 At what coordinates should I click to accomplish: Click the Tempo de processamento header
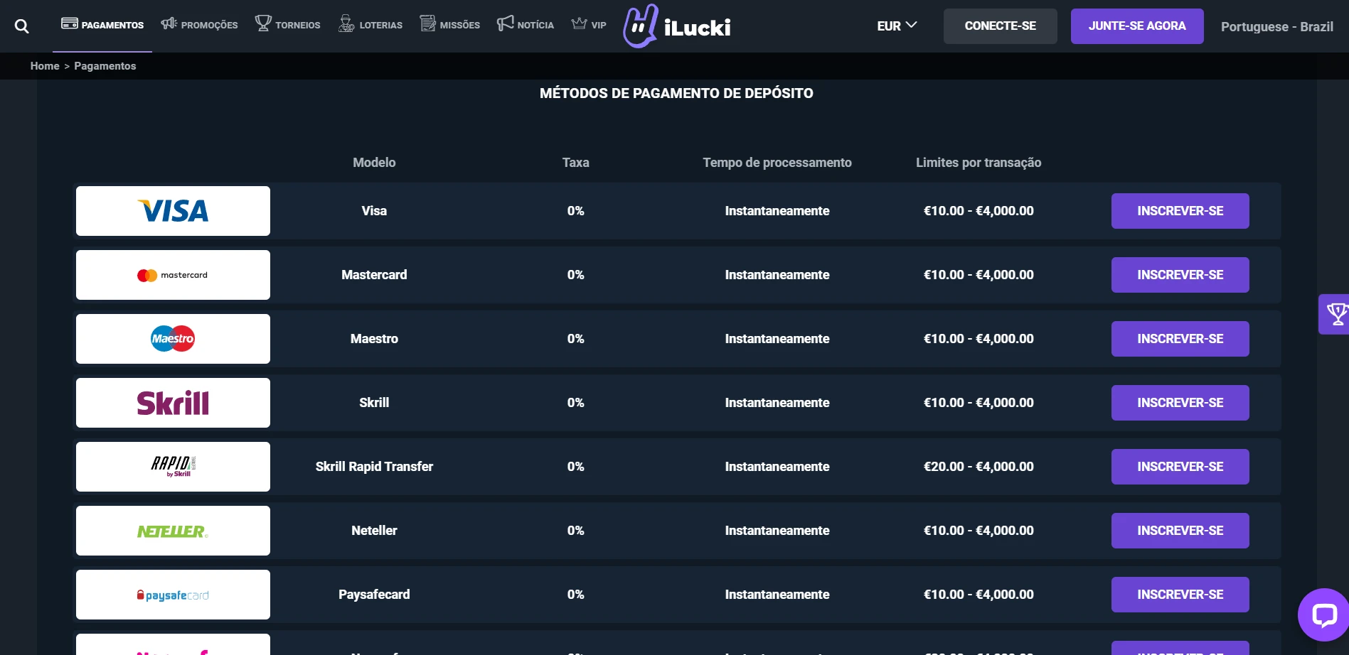click(x=777, y=163)
